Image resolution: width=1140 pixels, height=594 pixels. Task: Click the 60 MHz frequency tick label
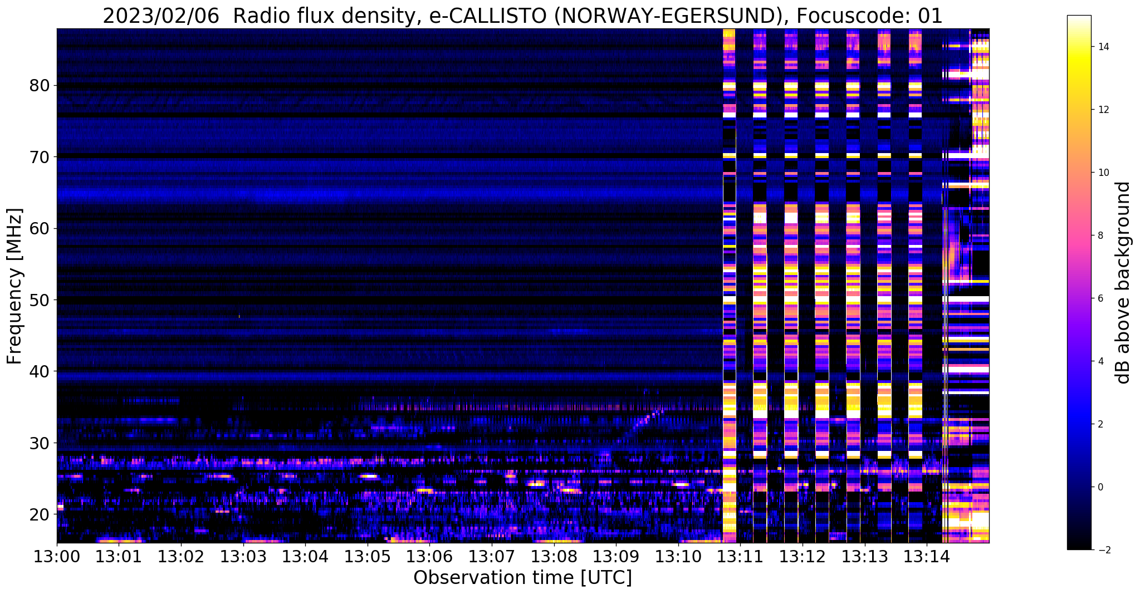coord(40,228)
